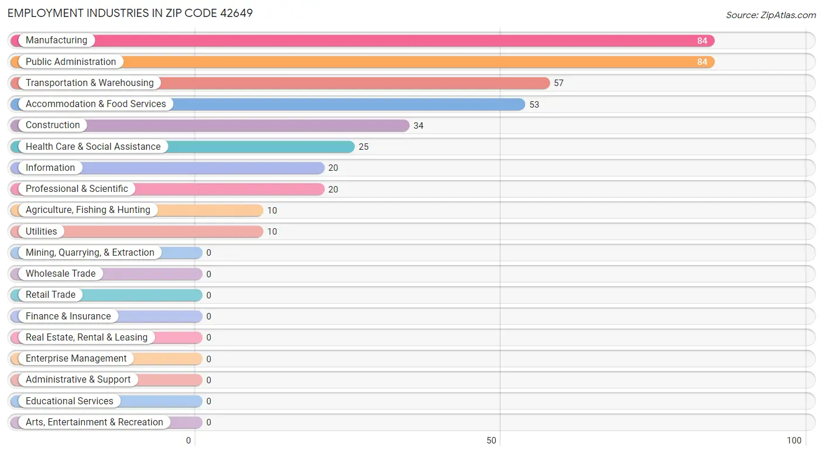Select Health Care & Social Assistance label

pyautogui.click(x=93, y=147)
